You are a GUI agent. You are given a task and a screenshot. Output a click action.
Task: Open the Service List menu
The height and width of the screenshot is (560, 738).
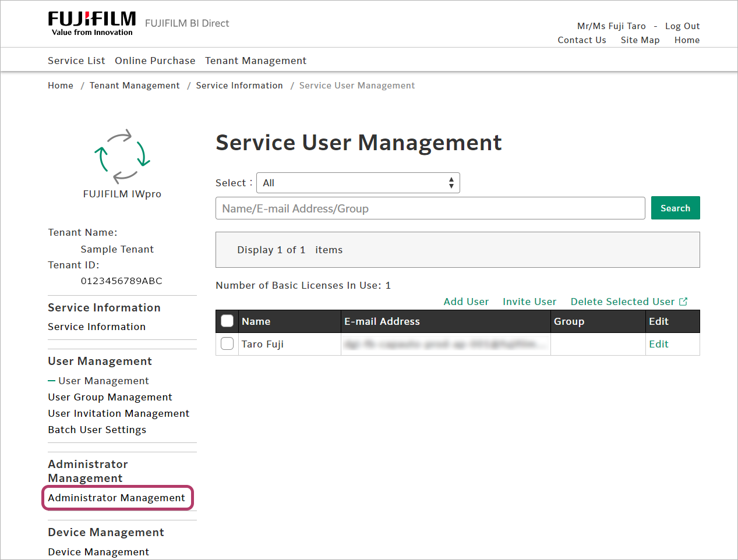pyautogui.click(x=76, y=61)
